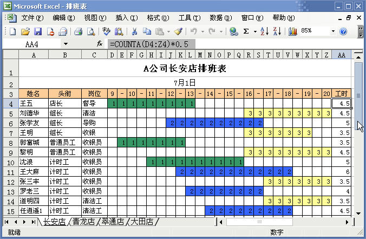Screen dimensions: 366x239
Task: Click the Format Painter brush icon
Action: pyautogui.click(x=178, y=31)
